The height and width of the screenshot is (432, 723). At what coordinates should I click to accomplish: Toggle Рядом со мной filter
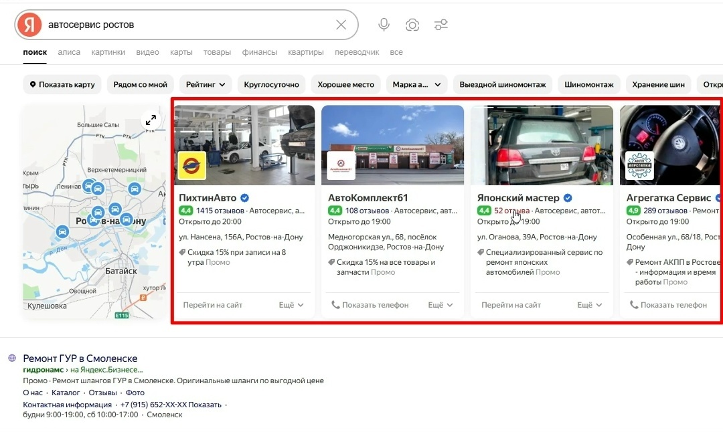[140, 84]
